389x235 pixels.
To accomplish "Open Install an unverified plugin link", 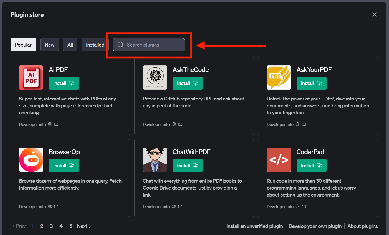I will pyautogui.click(x=254, y=226).
